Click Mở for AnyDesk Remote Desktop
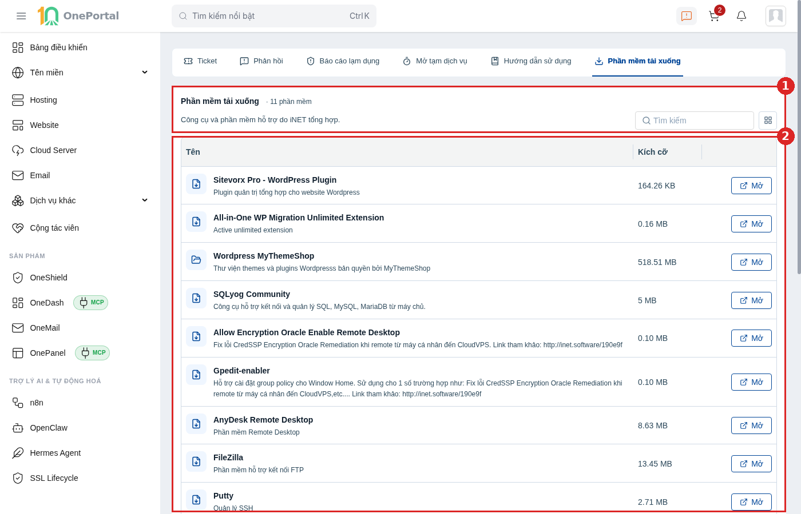Image resolution: width=801 pixels, height=514 pixels. [751, 425]
